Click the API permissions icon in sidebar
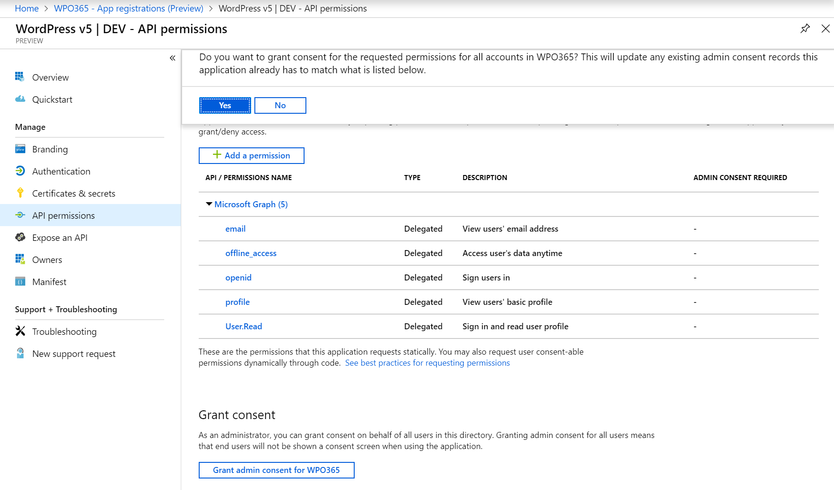 tap(20, 215)
